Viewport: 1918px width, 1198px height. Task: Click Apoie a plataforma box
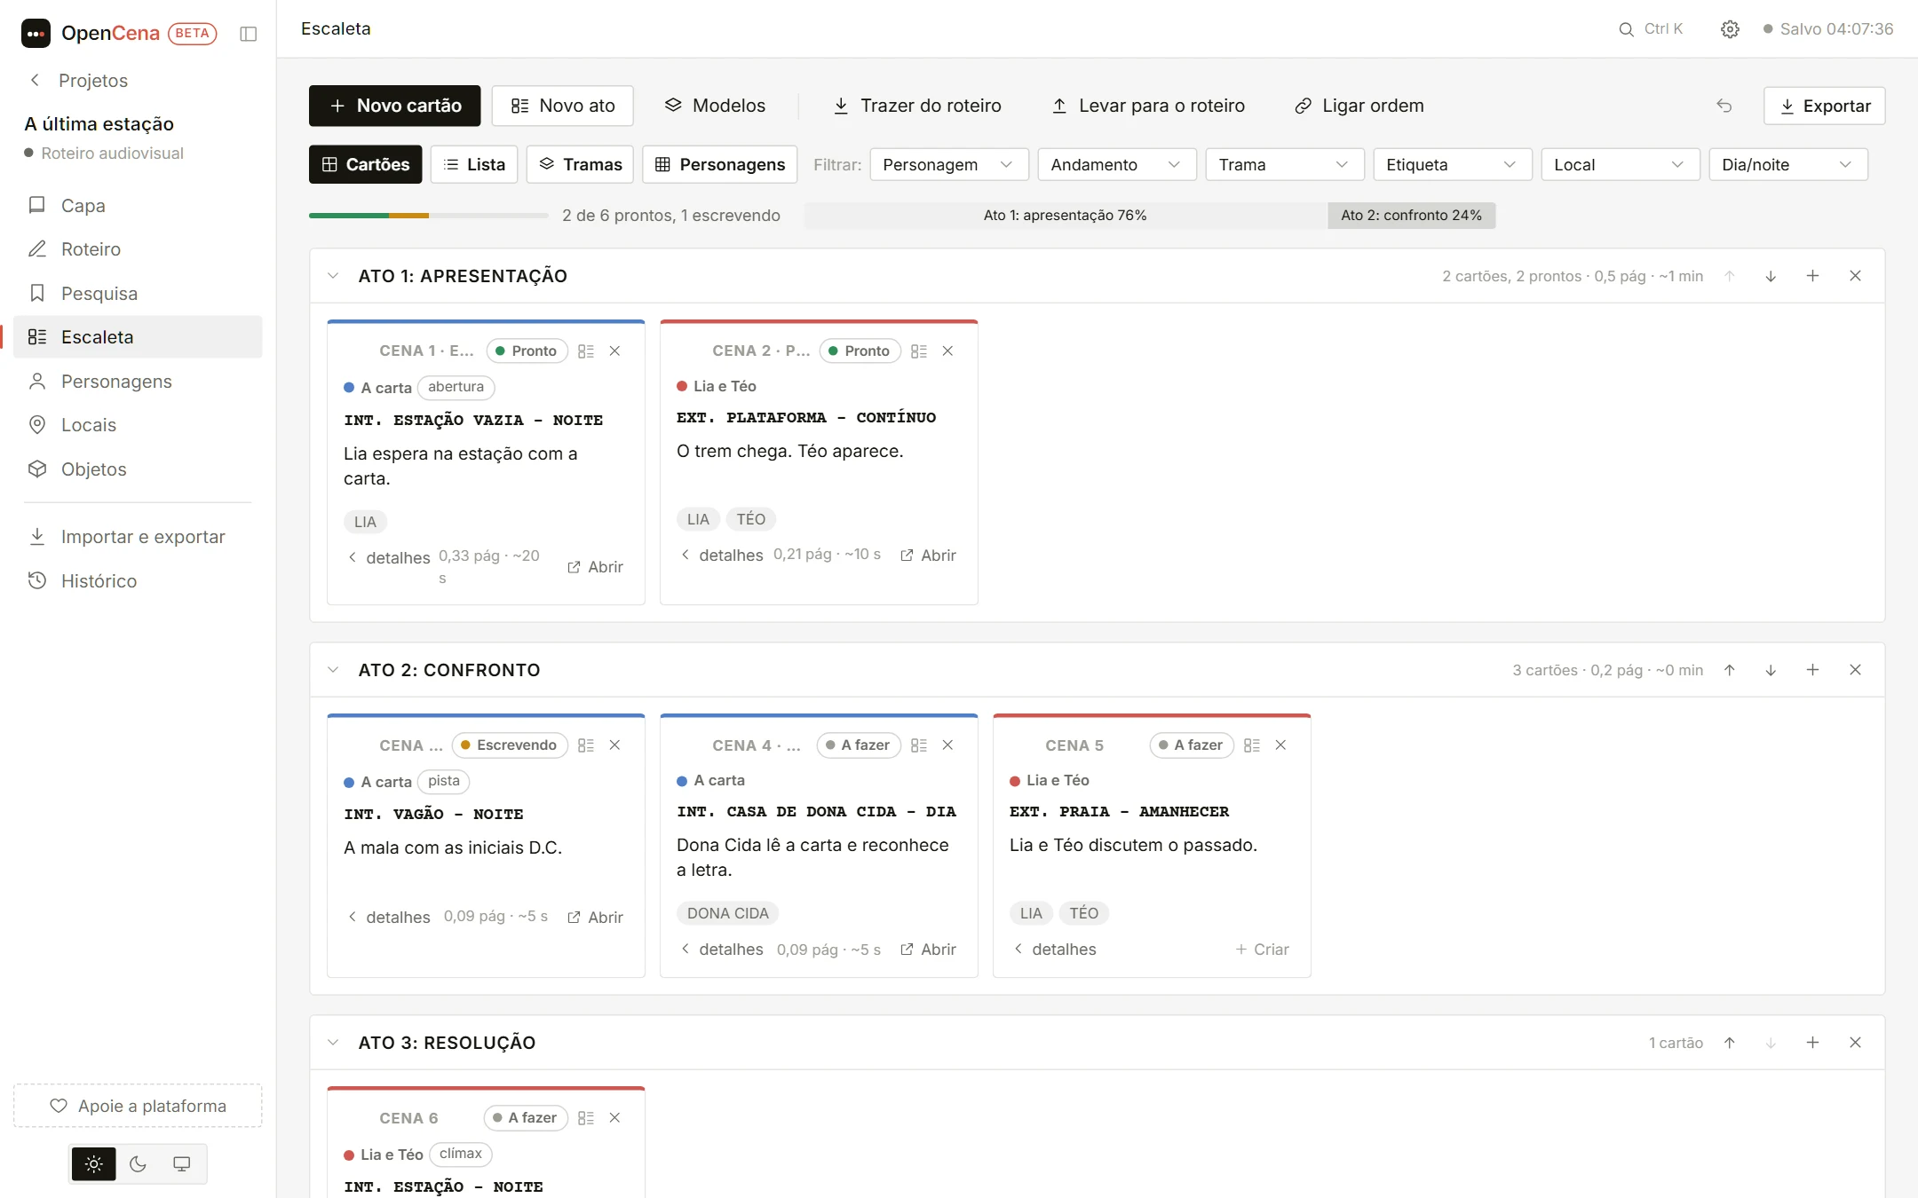[138, 1106]
